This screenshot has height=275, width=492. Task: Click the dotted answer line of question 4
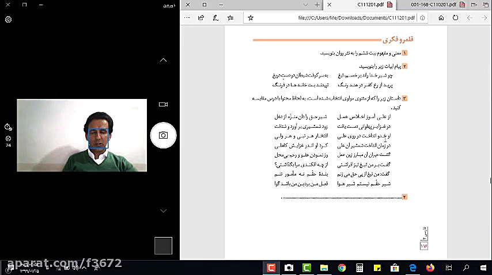point(342,198)
